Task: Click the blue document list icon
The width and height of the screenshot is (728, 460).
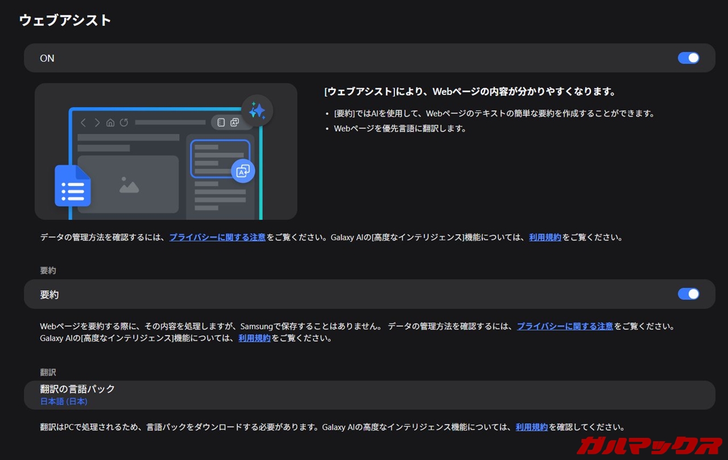Action: pos(73,187)
